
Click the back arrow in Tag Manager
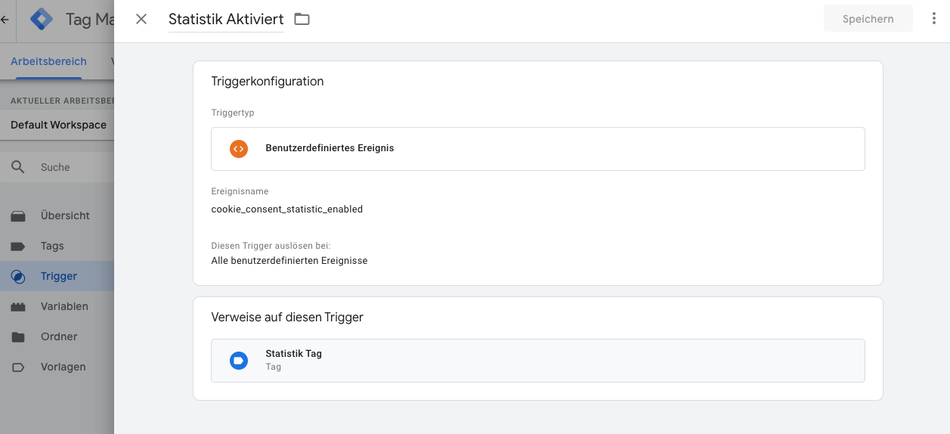pos(5,20)
